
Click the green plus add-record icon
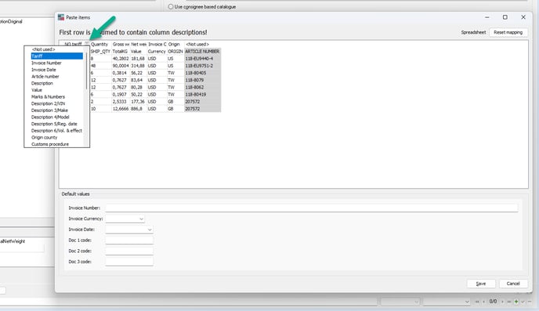[516, 302]
